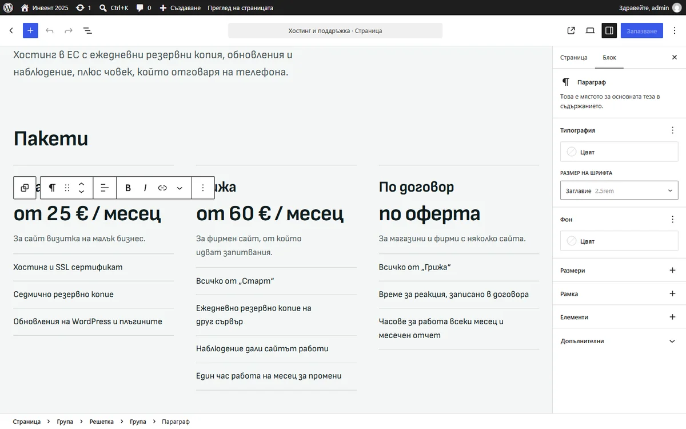
Task: Click Преглед на страницата link
Action: [240, 8]
